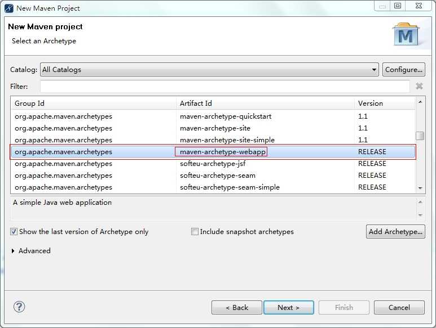Image resolution: width=436 pixels, height=328 pixels.
Task: Click into the Filter text field
Action: click(224, 86)
